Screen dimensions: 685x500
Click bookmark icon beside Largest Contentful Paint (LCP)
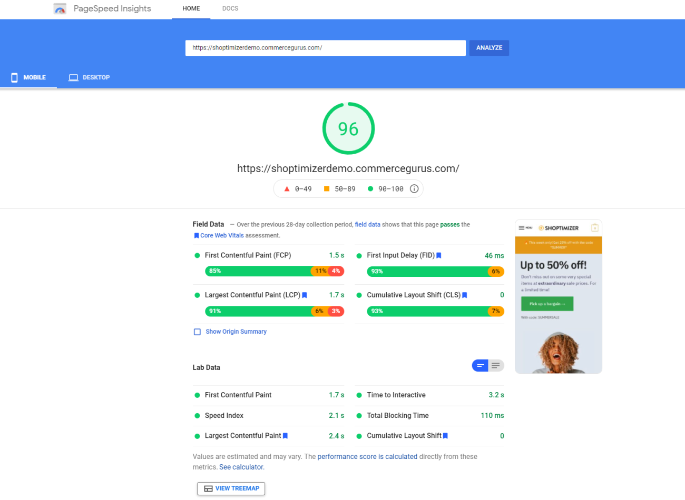[305, 295]
